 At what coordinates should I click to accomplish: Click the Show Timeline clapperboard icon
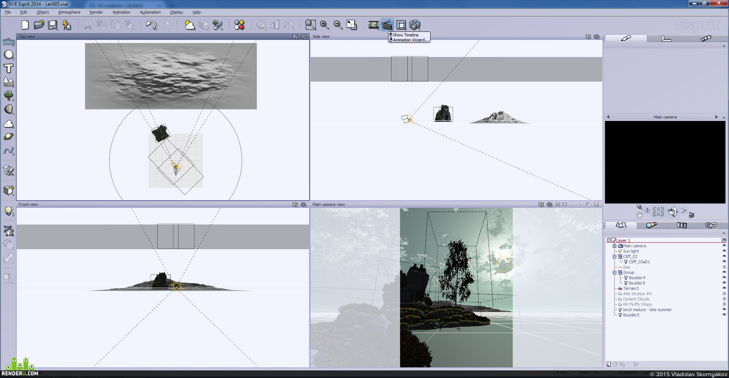(x=387, y=25)
